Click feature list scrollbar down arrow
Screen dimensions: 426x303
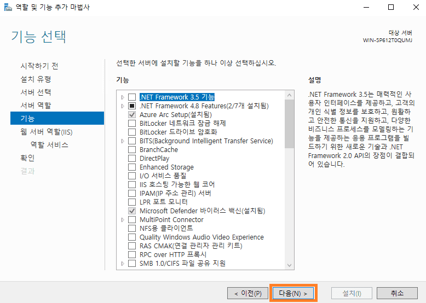(x=289, y=265)
